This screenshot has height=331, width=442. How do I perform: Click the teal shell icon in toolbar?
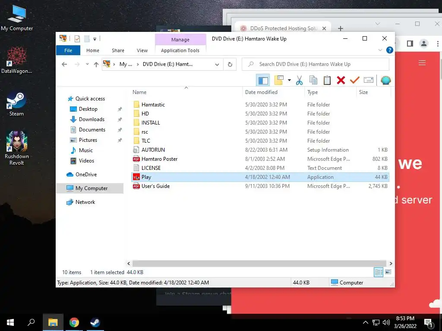click(385, 80)
